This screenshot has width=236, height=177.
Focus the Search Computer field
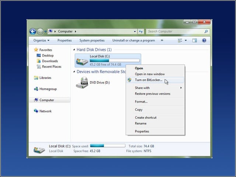(178, 31)
